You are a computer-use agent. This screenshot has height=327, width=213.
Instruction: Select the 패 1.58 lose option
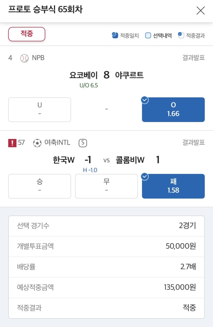(x=173, y=187)
